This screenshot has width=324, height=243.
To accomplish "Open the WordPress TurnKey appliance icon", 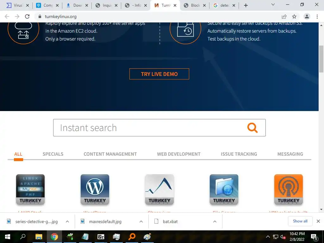I will pos(95,190).
